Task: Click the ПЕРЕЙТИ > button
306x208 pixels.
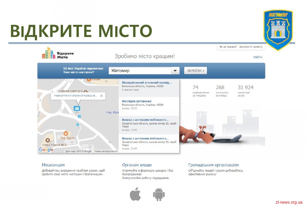Action: 196,71
